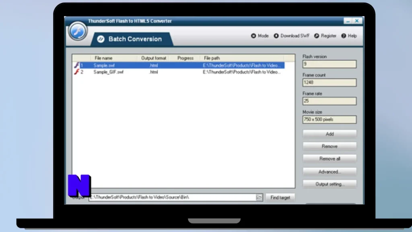Screen dimensions: 412x232
Task: Open the Mode menu
Action: pos(260,36)
